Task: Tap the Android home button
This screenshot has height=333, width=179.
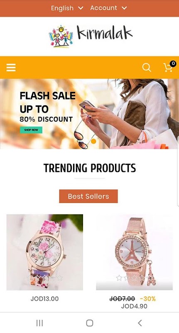Action: click(x=90, y=323)
